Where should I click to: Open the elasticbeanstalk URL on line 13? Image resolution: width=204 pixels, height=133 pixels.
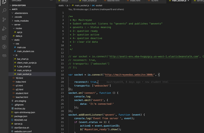[x=154, y=56]
